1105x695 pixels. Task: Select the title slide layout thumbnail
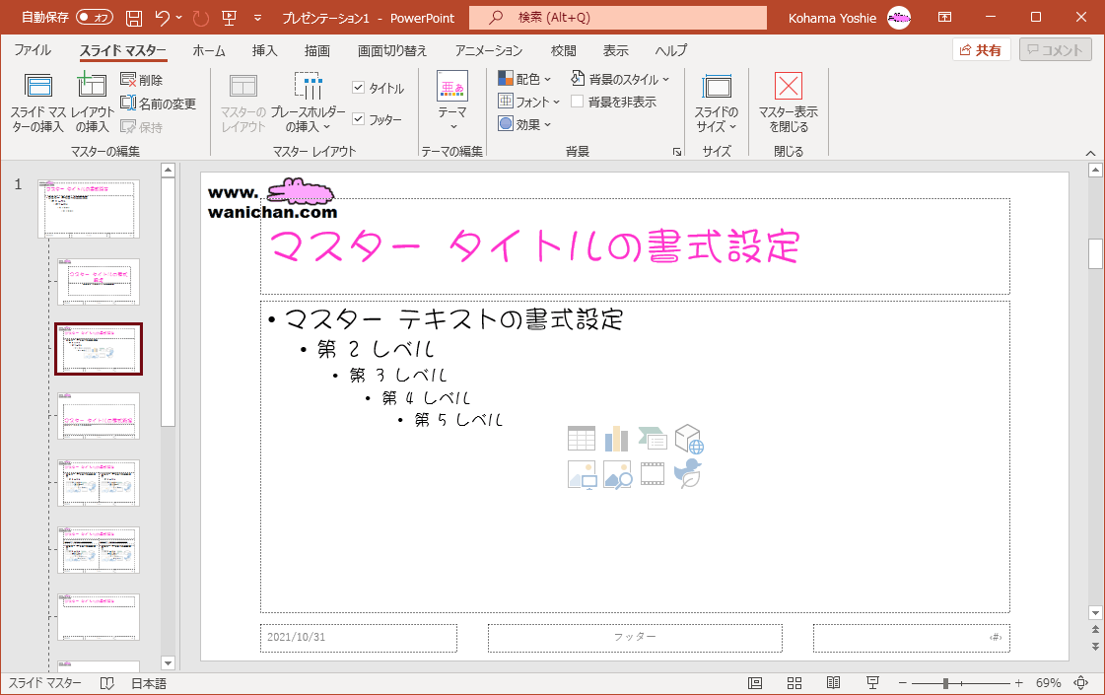click(99, 281)
